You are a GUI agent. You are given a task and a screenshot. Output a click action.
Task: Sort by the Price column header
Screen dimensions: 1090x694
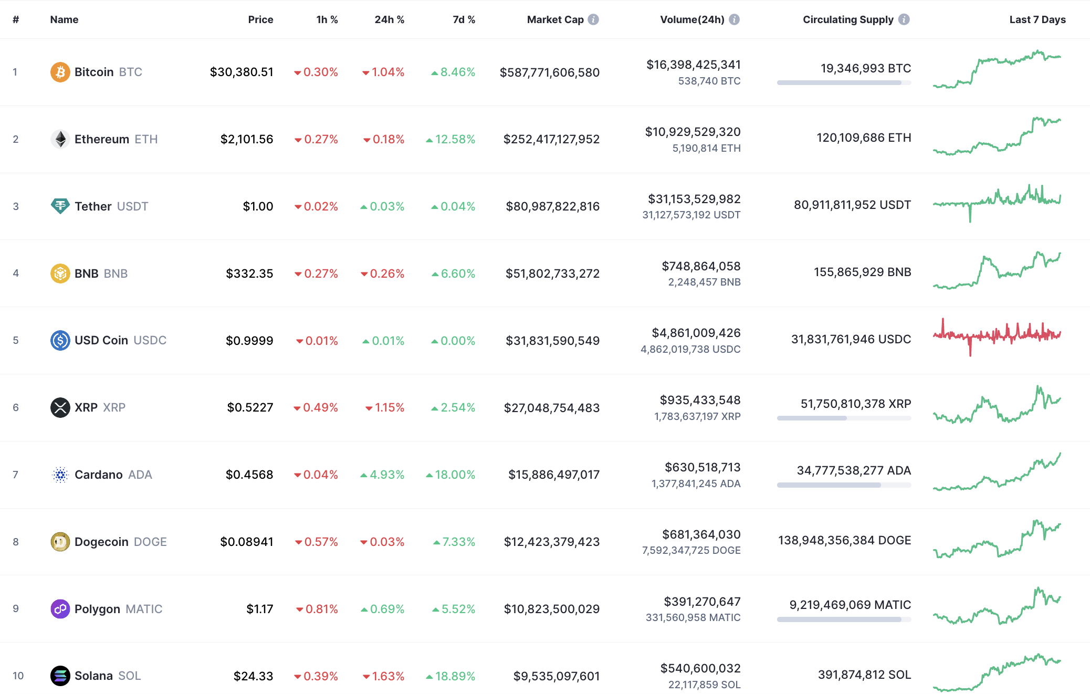click(260, 19)
